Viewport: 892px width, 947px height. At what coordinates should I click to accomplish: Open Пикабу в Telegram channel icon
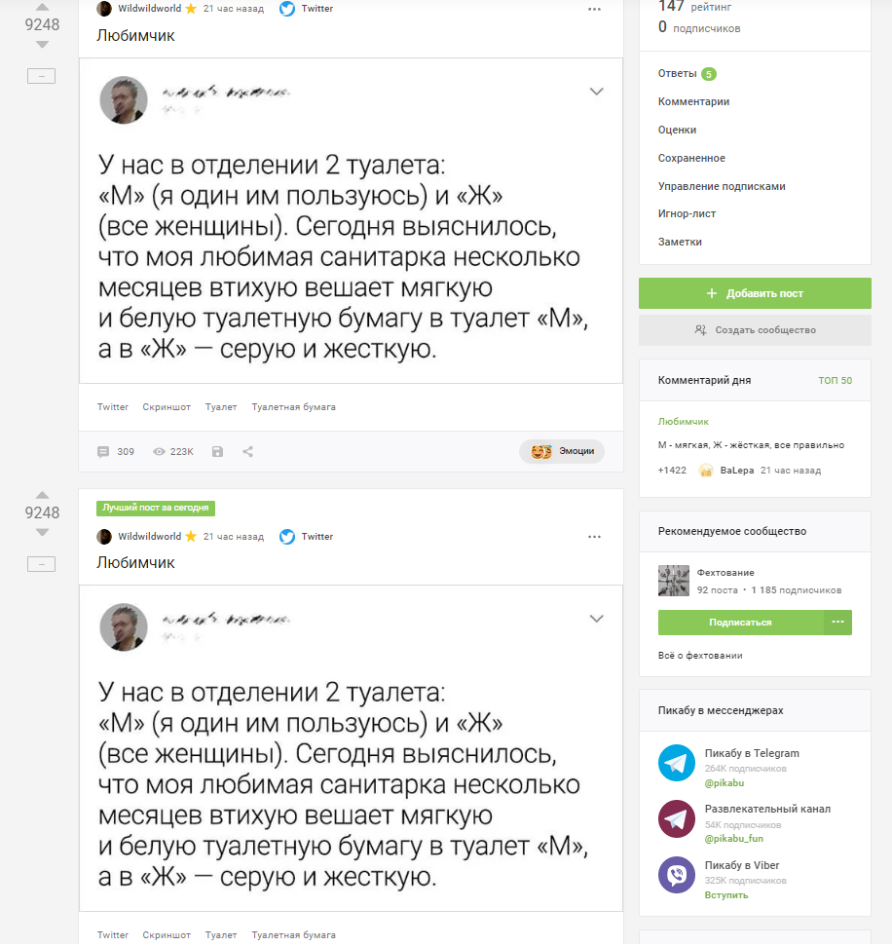coord(677,763)
